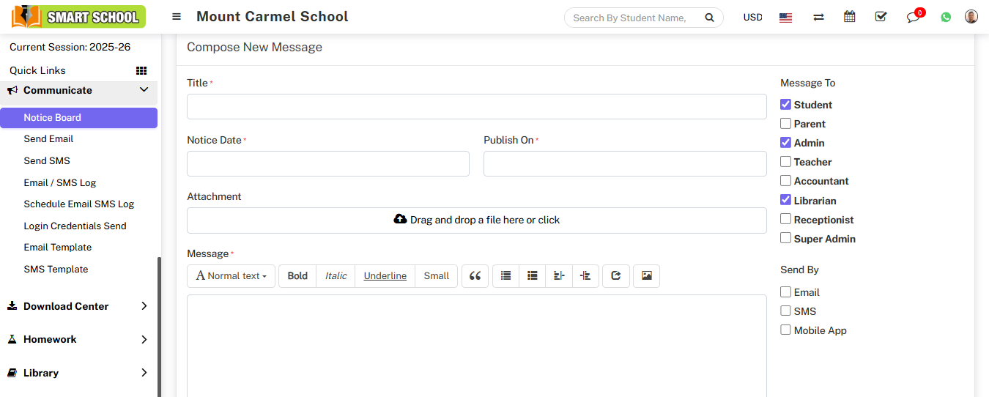Click the blockquote icon in editor toolbar
The image size is (989, 397).
click(475, 276)
